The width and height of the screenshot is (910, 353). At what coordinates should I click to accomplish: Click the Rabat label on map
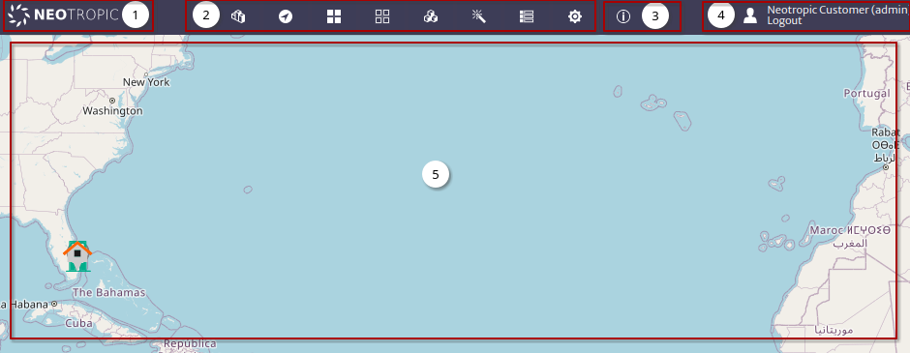tap(885, 132)
